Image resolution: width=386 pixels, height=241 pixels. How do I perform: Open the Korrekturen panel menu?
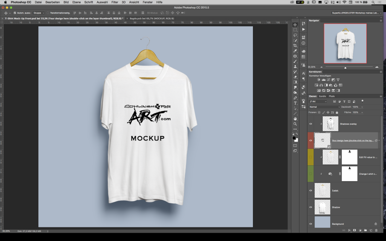[381, 72]
